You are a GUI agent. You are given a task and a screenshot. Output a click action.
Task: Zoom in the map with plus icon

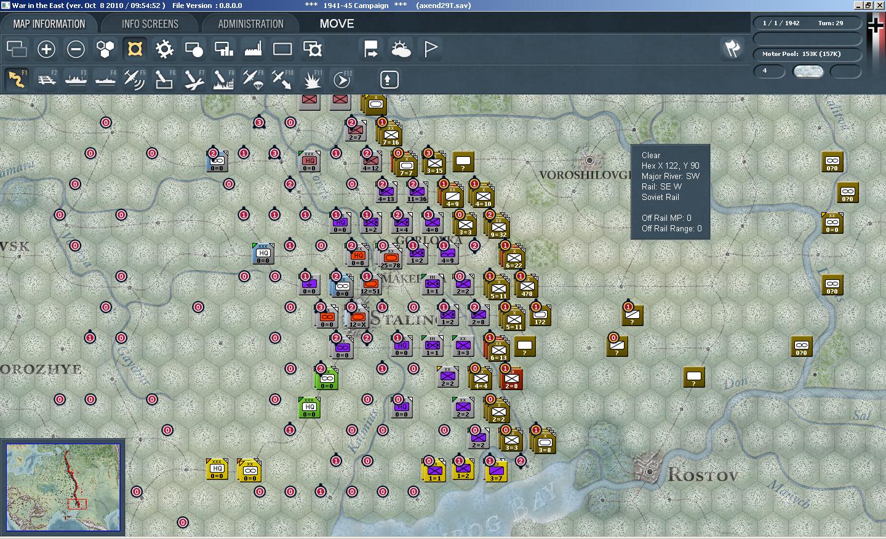pos(46,49)
